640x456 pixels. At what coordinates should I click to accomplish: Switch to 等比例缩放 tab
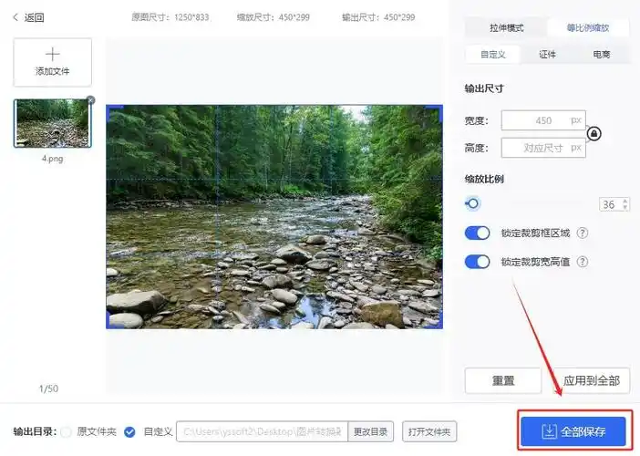(588, 27)
